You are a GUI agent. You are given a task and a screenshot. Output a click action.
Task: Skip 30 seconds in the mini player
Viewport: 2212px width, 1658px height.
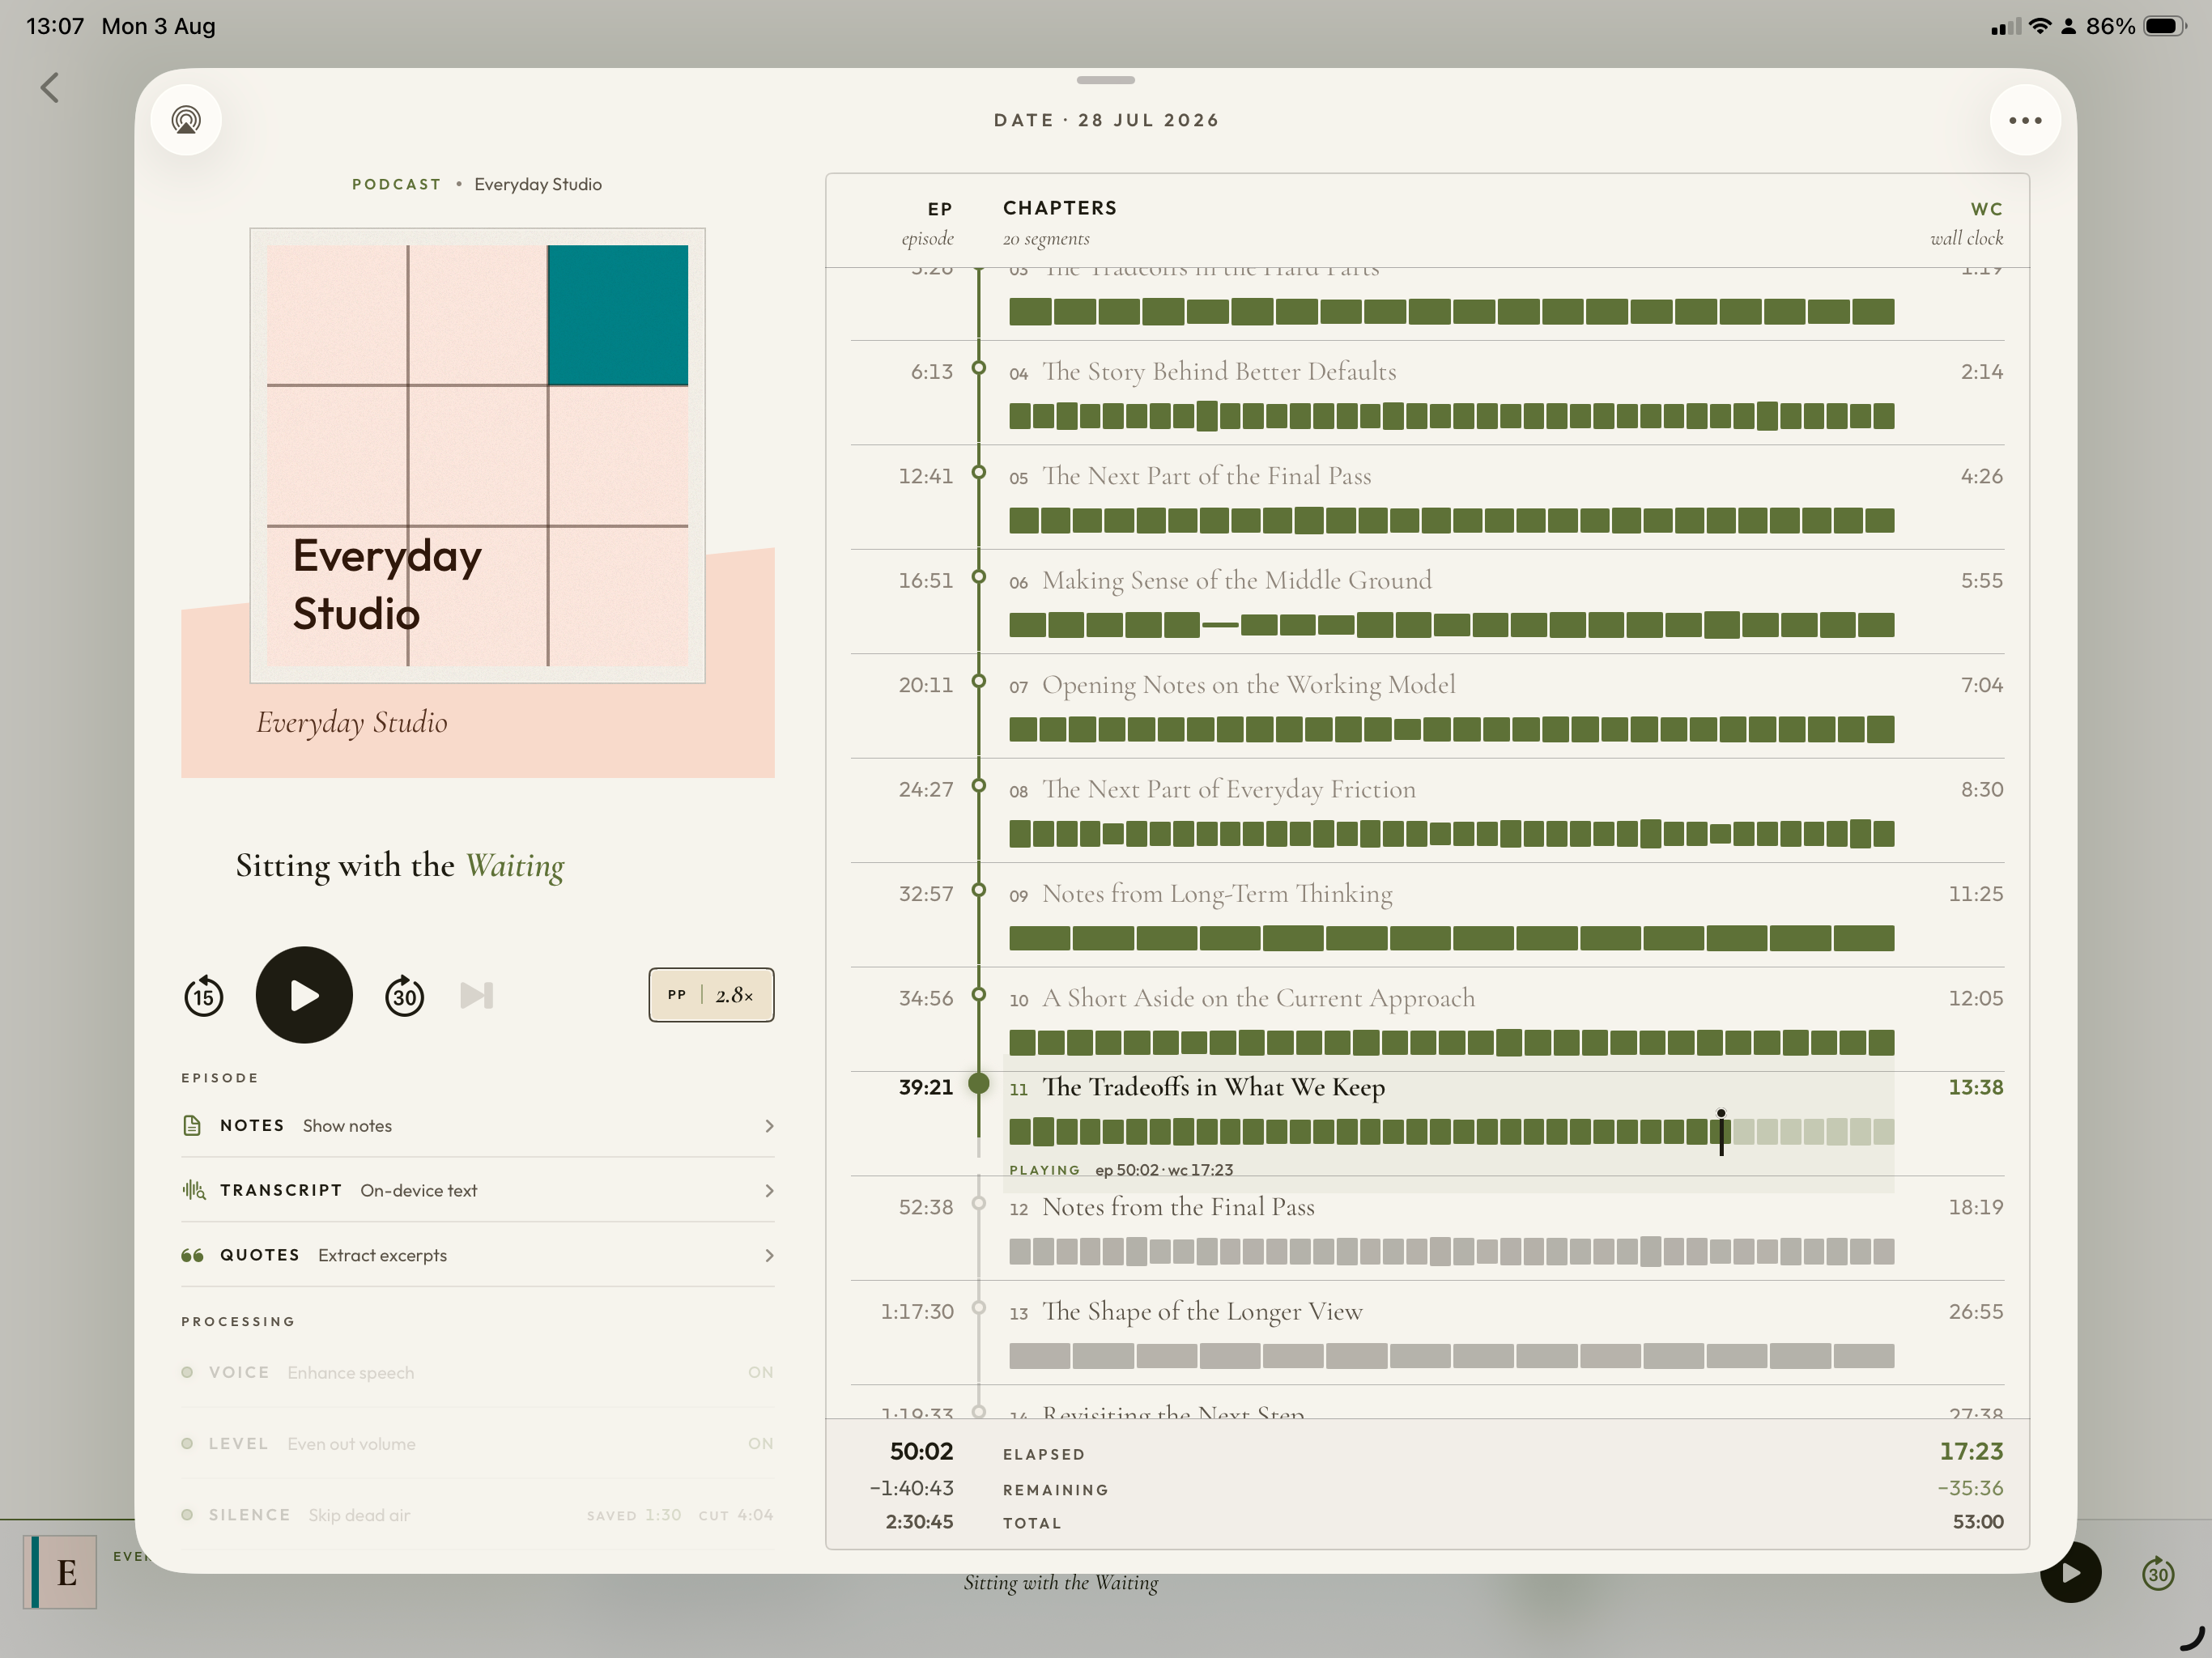[x=2157, y=1574]
